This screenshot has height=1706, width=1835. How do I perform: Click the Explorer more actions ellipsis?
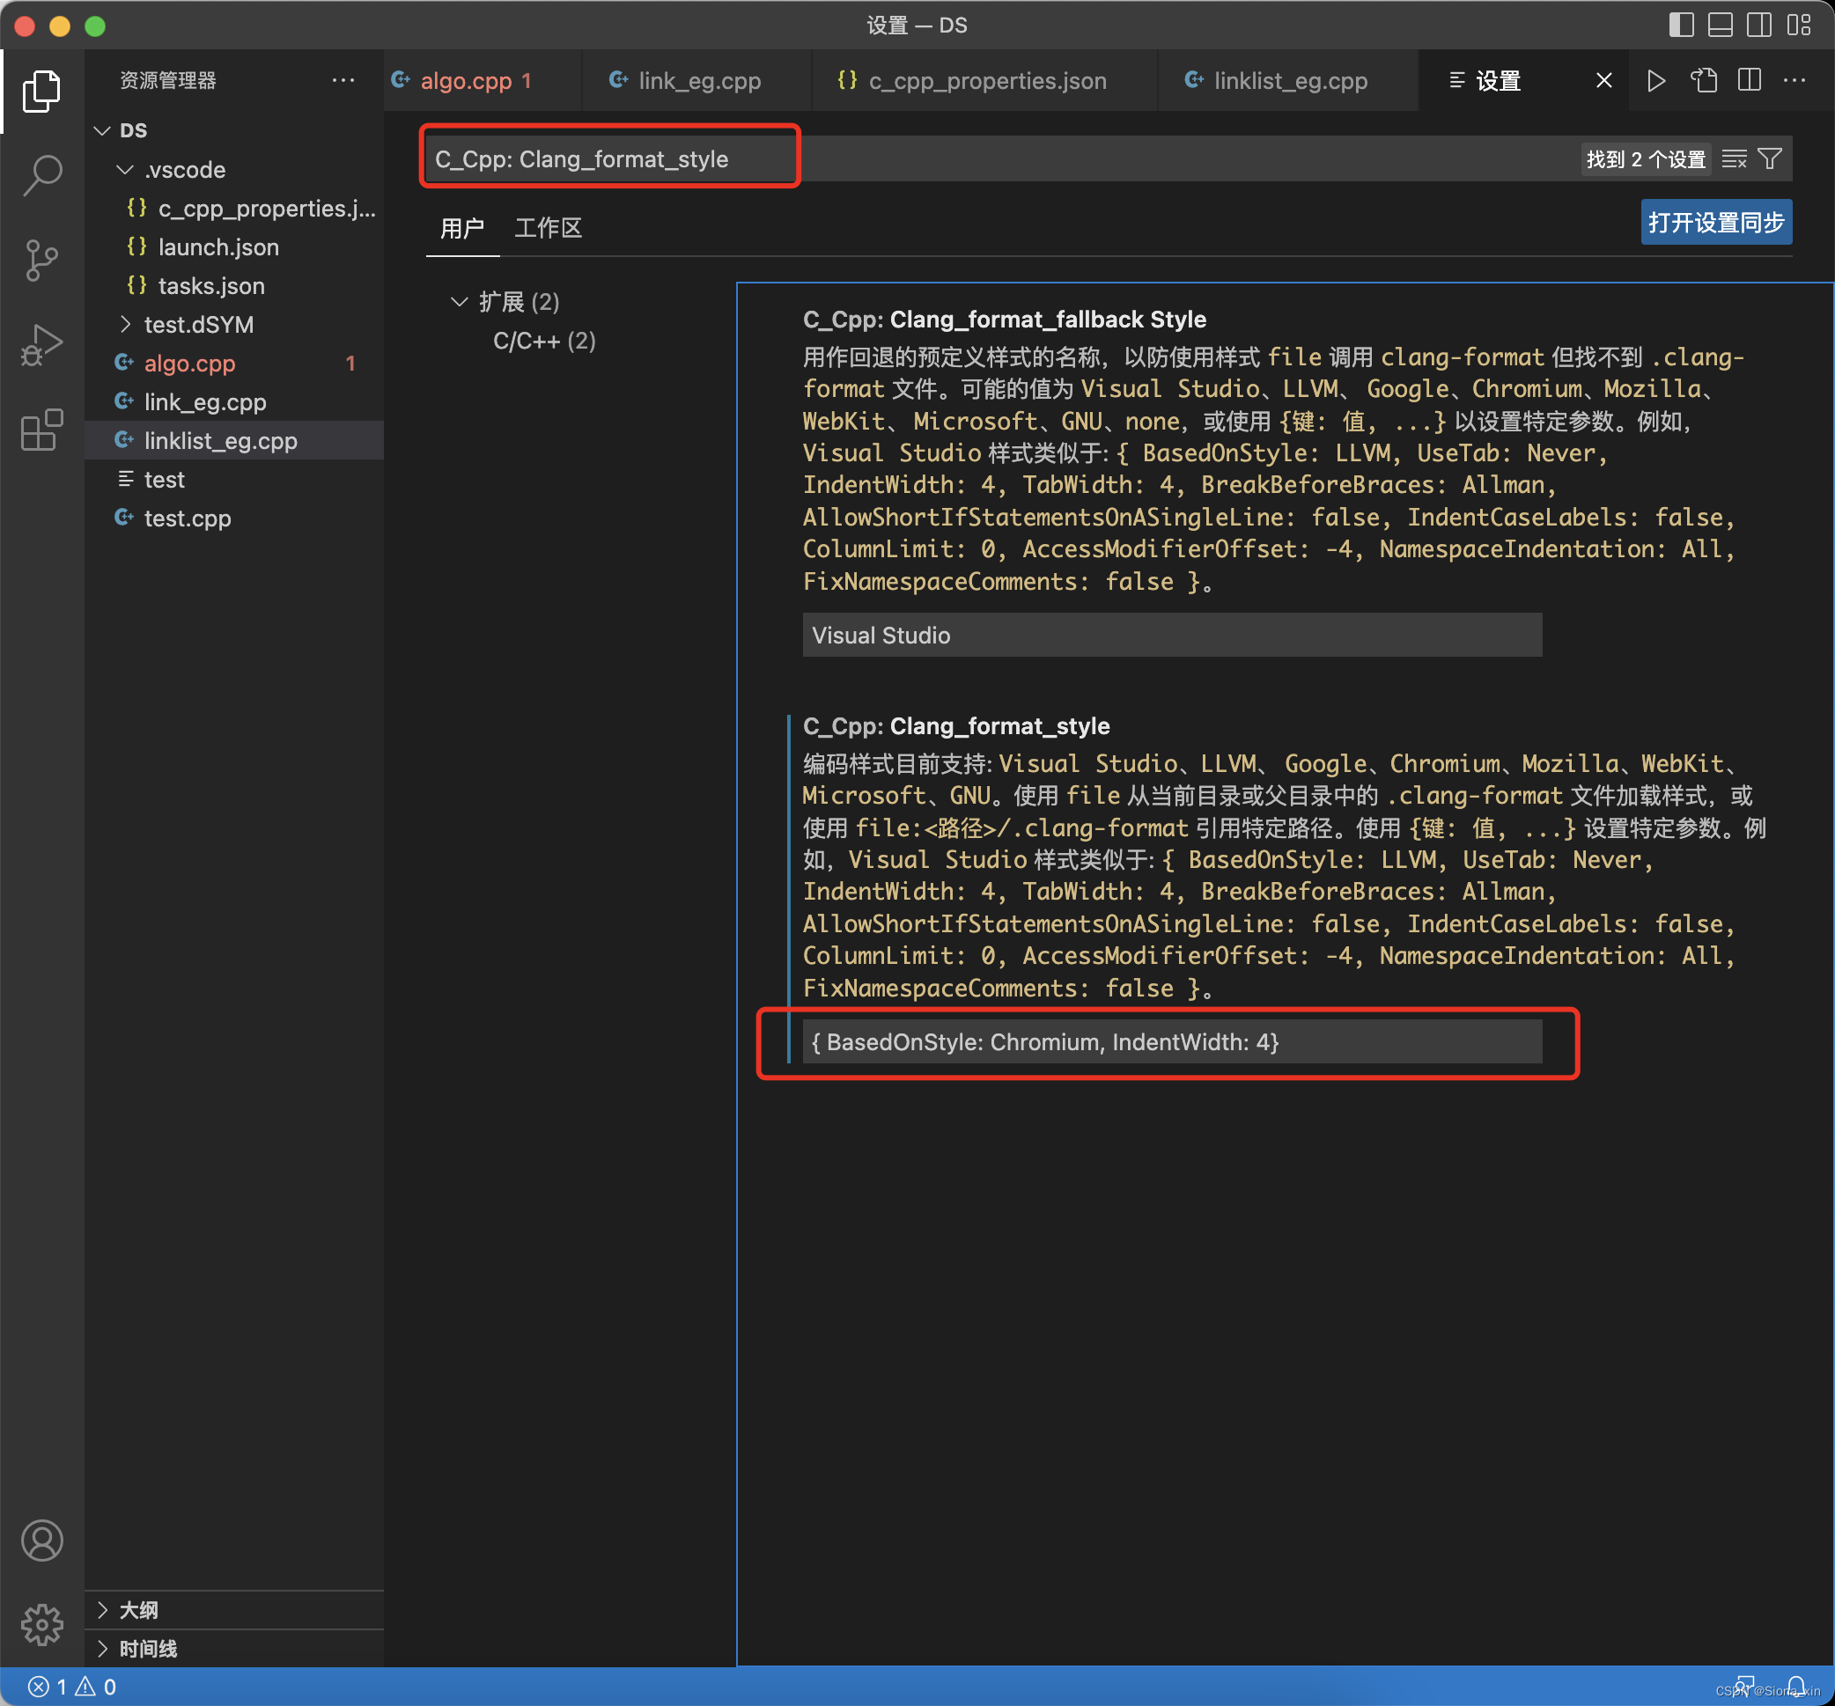343,80
